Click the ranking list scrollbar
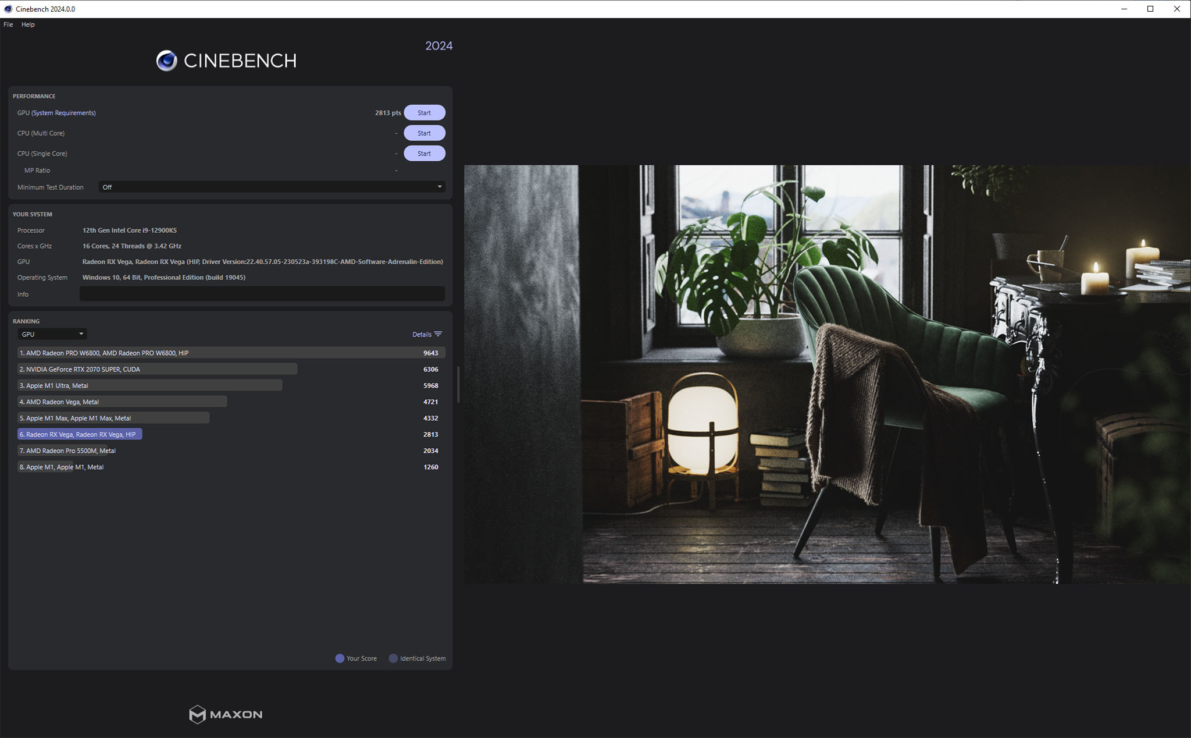This screenshot has width=1191, height=738. tap(458, 384)
